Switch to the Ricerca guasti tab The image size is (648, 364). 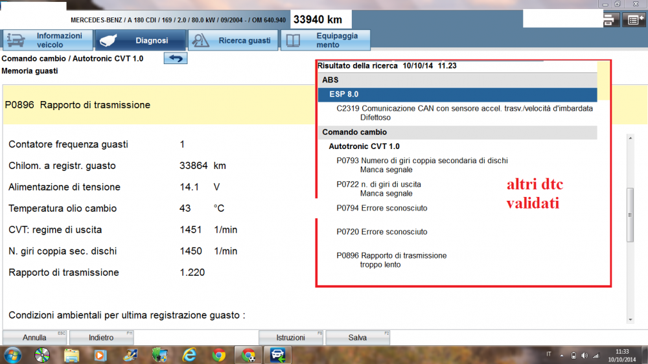coord(233,40)
